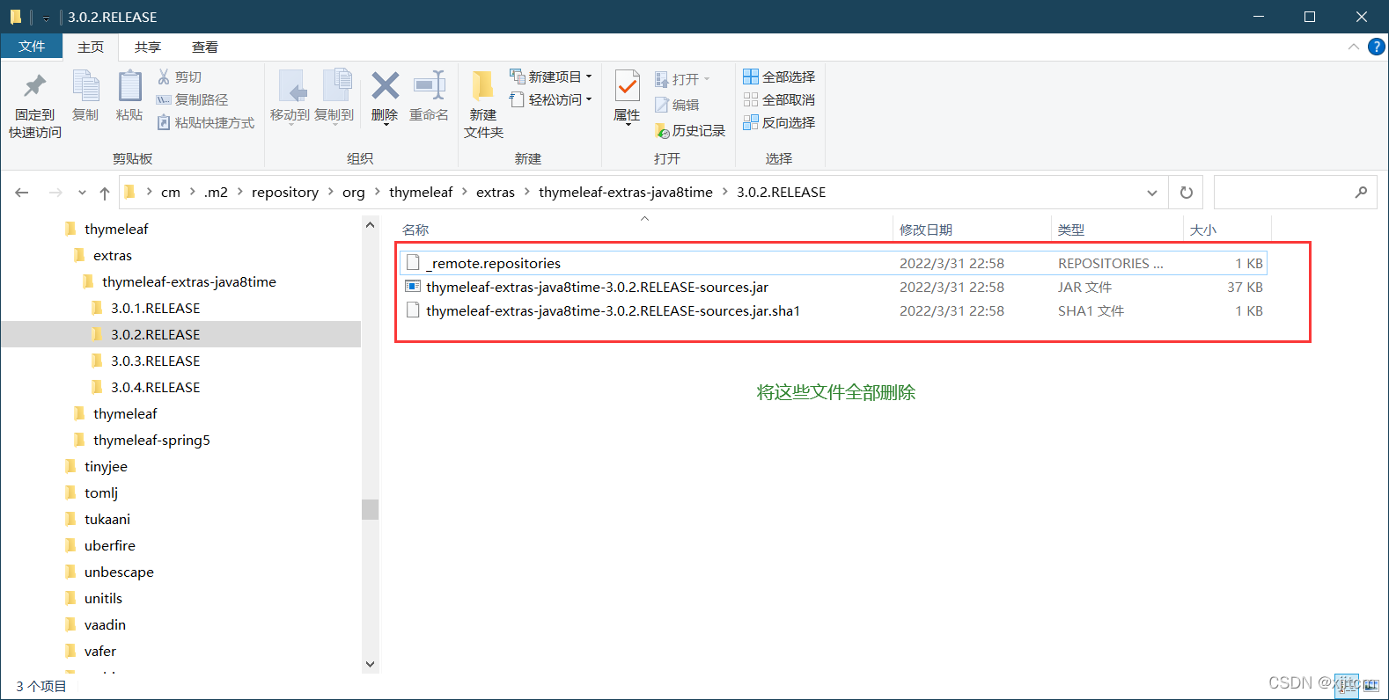Select 3.0.3.RELEASE folder in tree

point(155,361)
